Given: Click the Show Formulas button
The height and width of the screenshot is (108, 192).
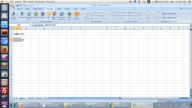Looking at the screenshot, I should (135, 13).
